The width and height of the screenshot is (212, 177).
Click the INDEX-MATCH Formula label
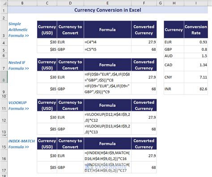click(21, 144)
